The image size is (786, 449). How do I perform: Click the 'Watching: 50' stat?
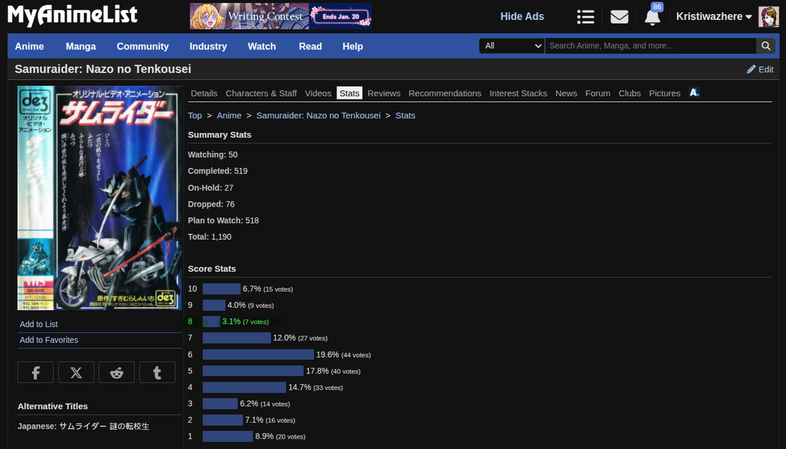pyautogui.click(x=212, y=155)
